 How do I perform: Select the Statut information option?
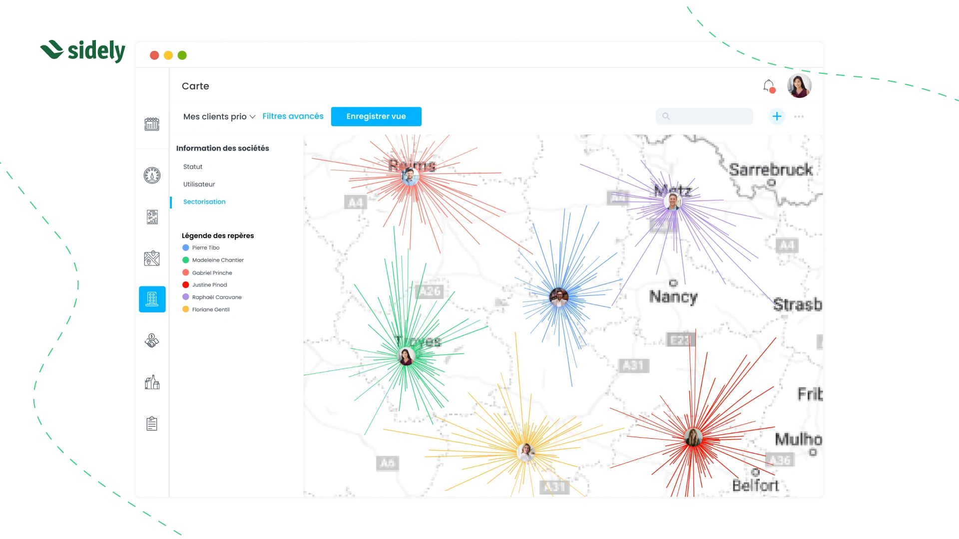pyautogui.click(x=193, y=167)
